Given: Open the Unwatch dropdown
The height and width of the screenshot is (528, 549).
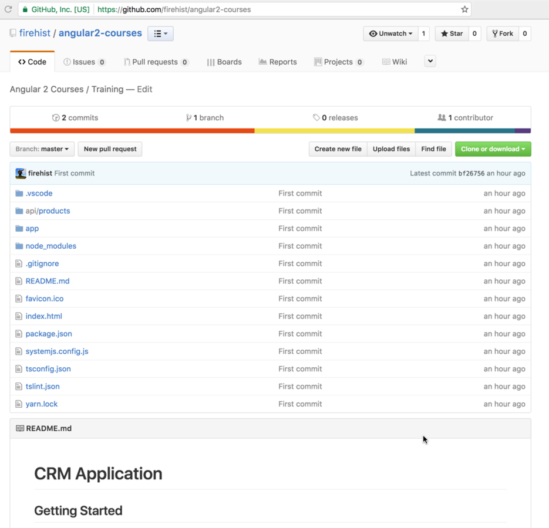Looking at the screenshot, I should (390, 33).
